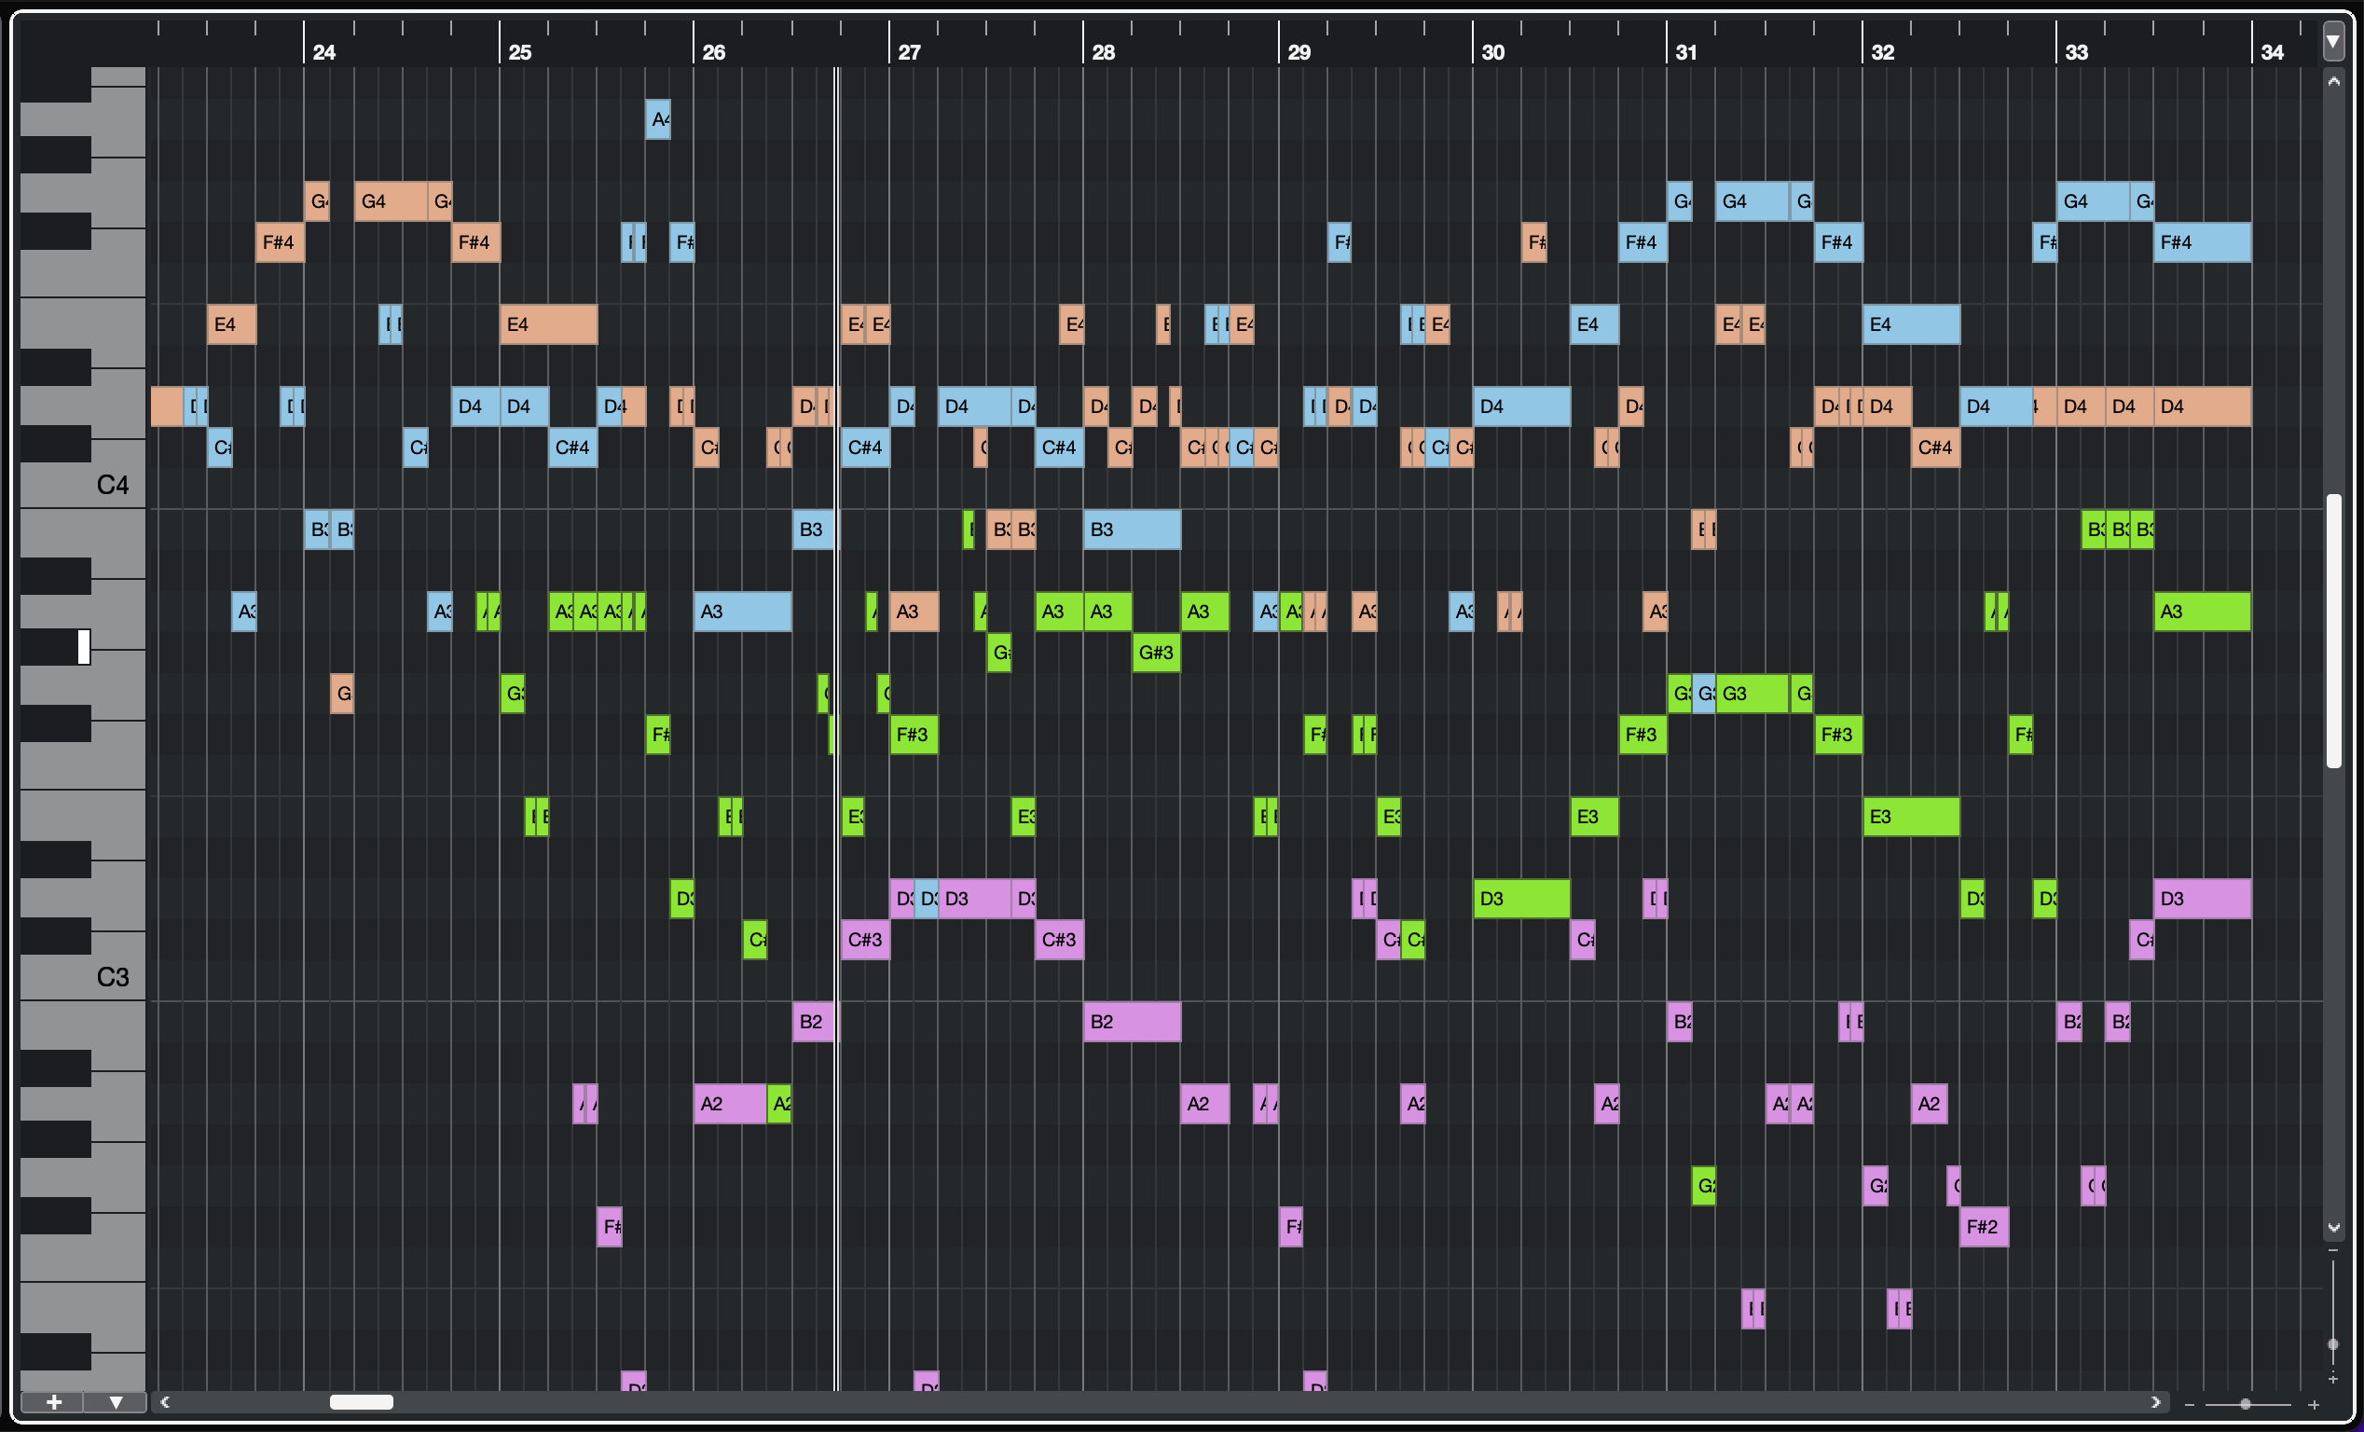The height and width of the screenshot is (1432, 2364).
Task: Click bar 31 on the ruler
Action: [x=1686, y=52]
